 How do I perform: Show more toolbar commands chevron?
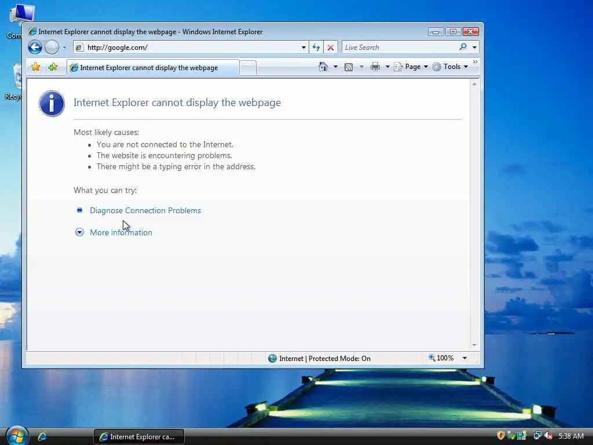pyautogui.click(x=475, y=61)
